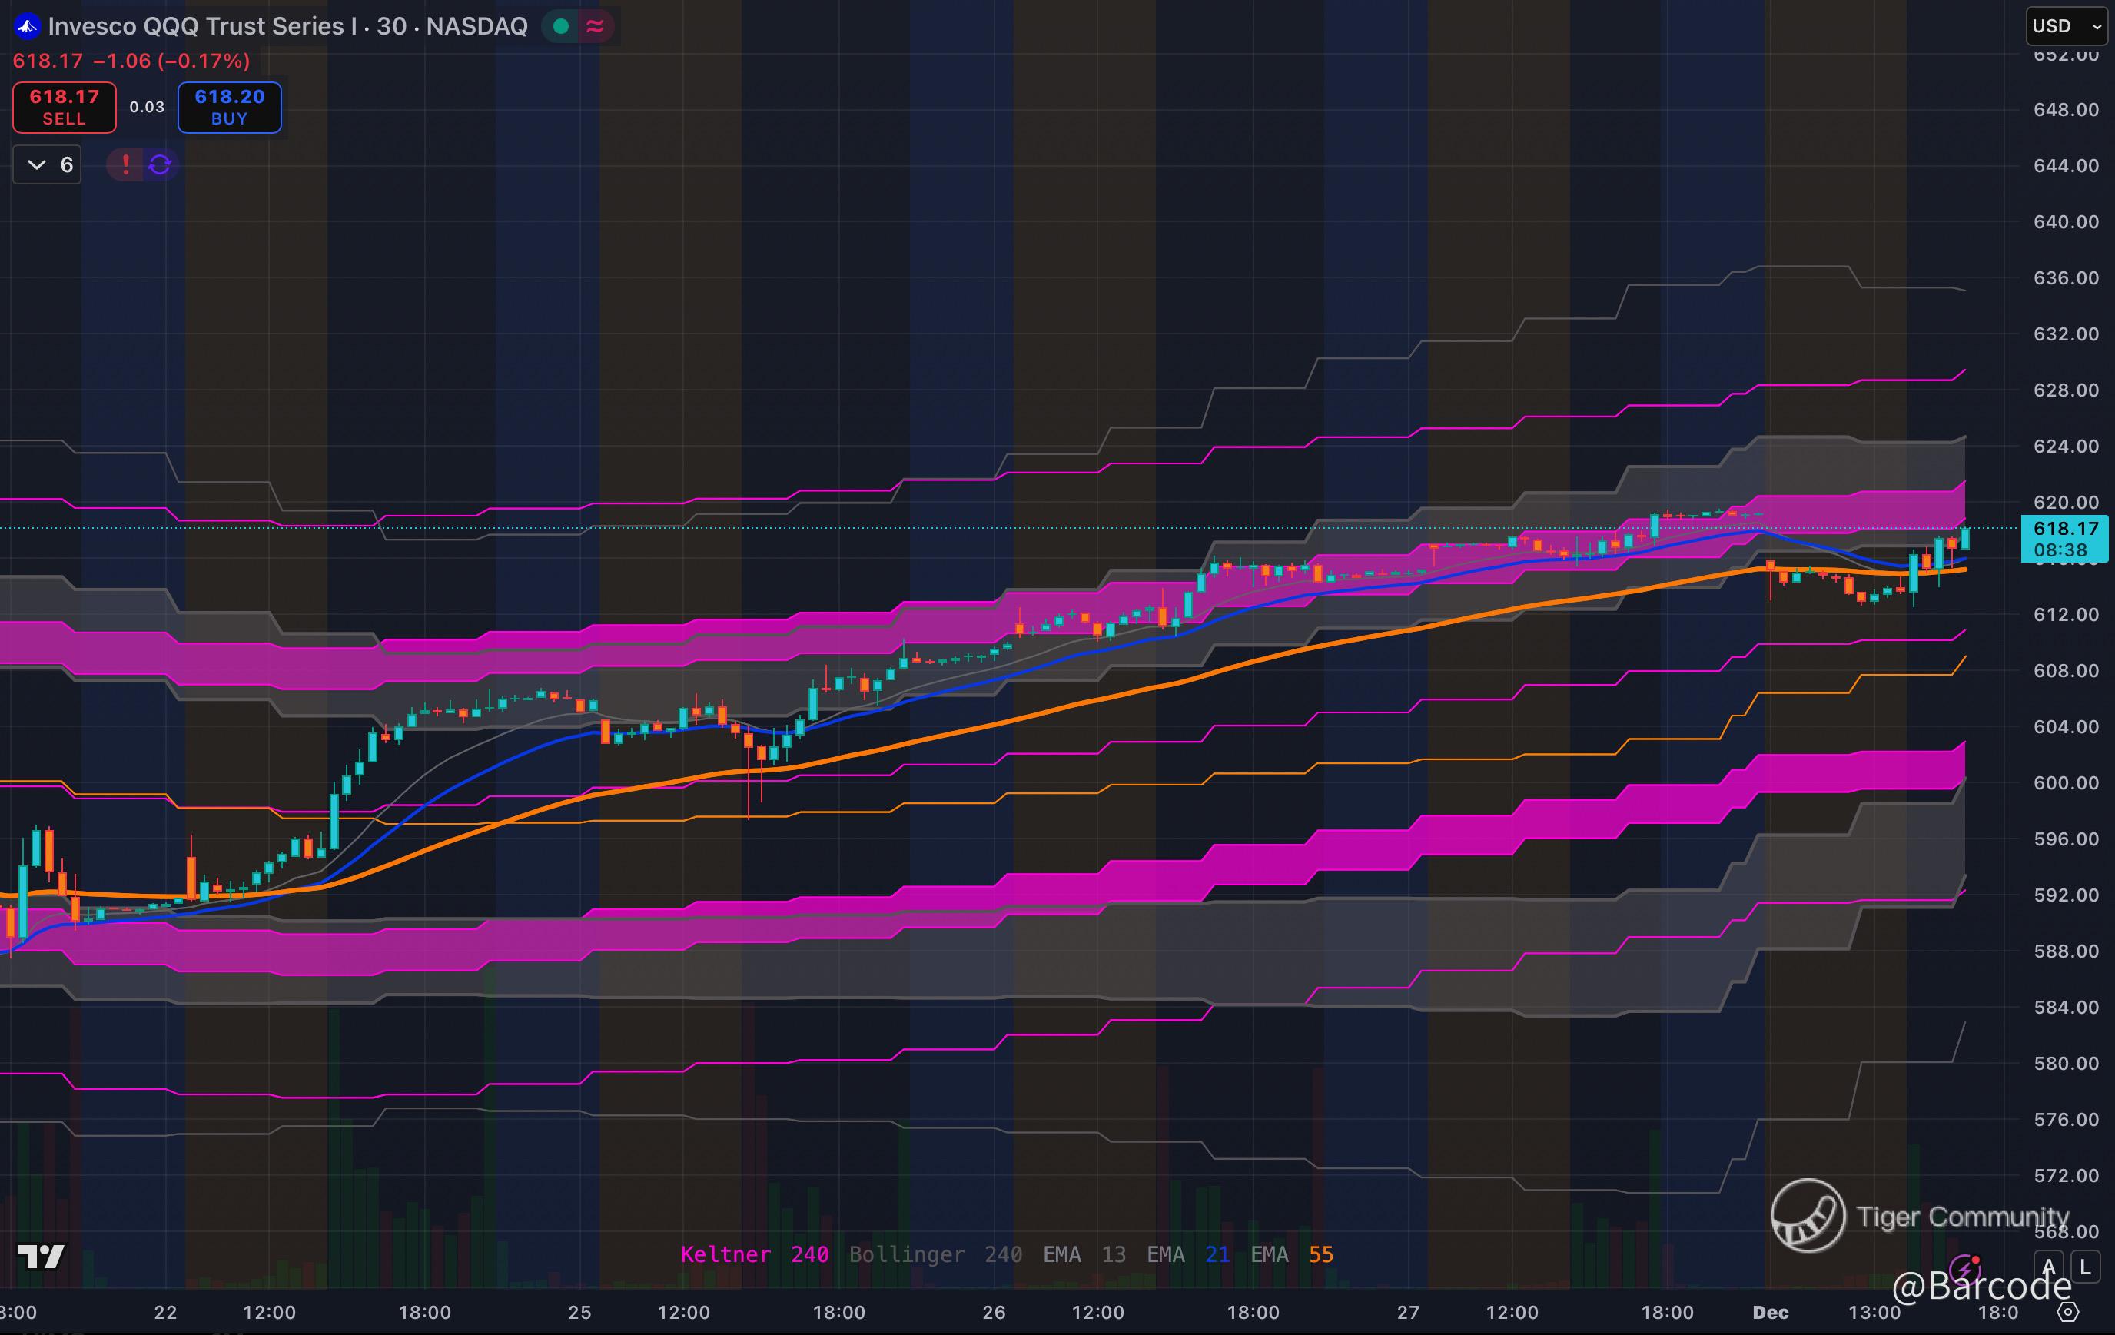
Task: Click the purple refresh arrows icon
Action: (x=160, y=164)
